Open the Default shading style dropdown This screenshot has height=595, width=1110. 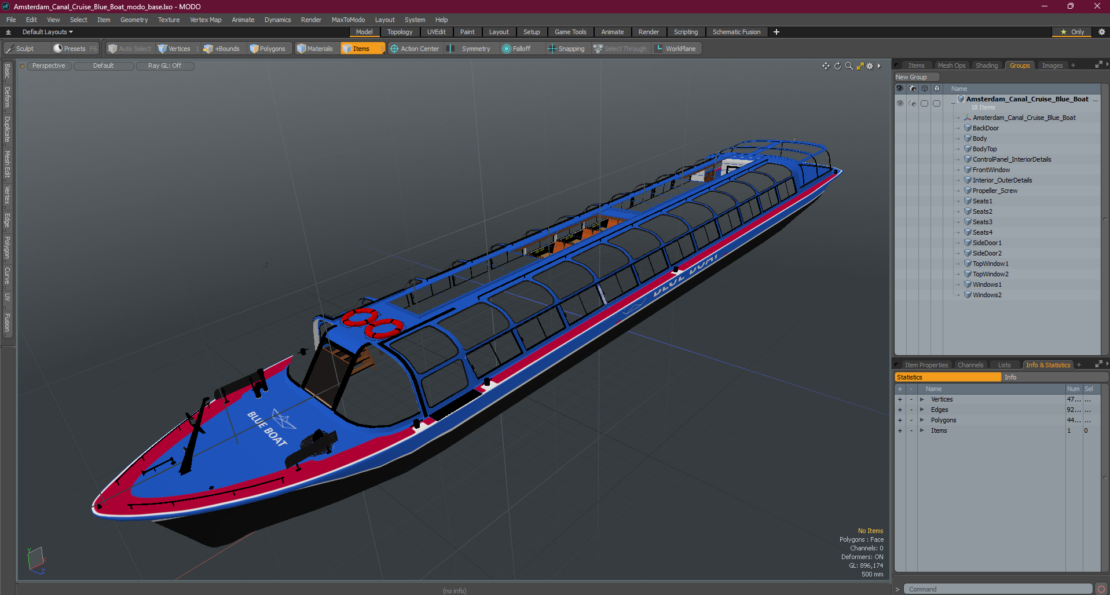point(103,66)
